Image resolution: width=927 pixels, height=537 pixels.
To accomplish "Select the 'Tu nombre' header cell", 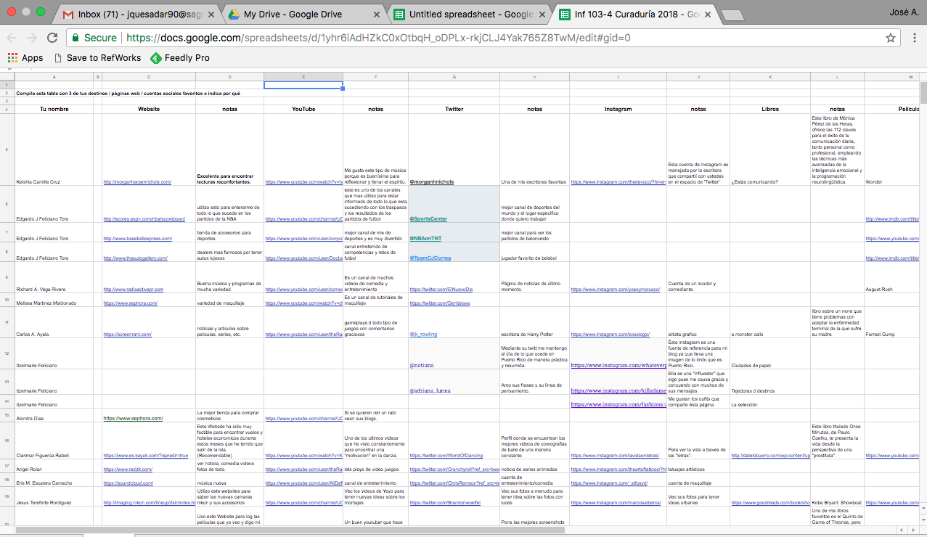I will click(x=54, y=110).
